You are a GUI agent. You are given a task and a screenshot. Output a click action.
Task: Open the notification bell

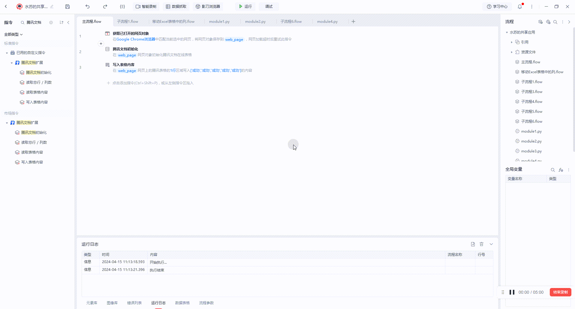pos(520,7)
